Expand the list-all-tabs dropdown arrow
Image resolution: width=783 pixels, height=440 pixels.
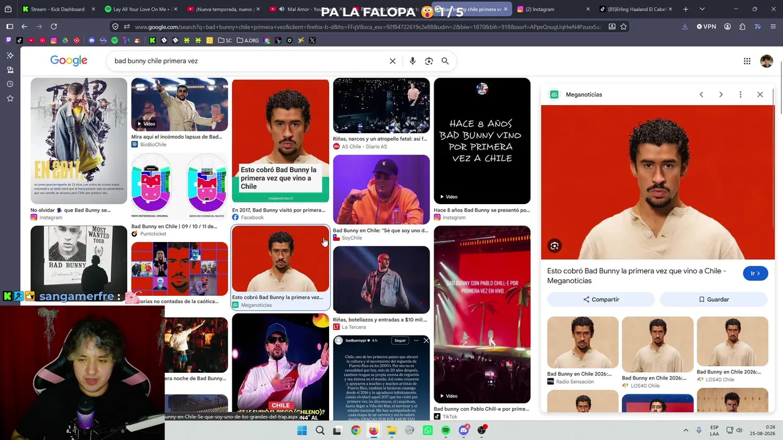pos(702,9)
